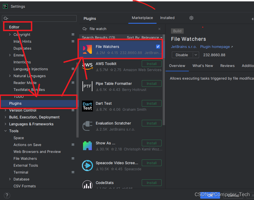Click the project-level icon beside File Watchers
The image size is (254, 200).
pos(73,158)
